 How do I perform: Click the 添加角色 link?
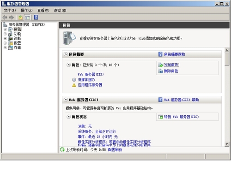(x=171, y=65)
